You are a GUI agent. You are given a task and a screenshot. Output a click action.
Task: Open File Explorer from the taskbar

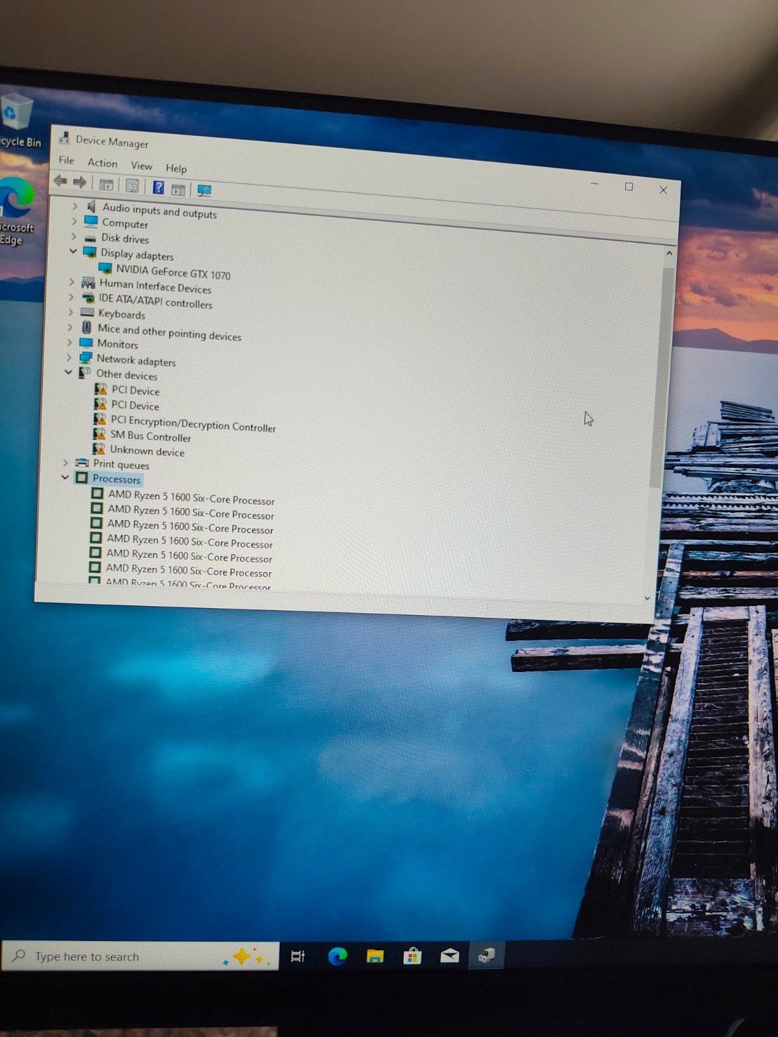point(375,956)
